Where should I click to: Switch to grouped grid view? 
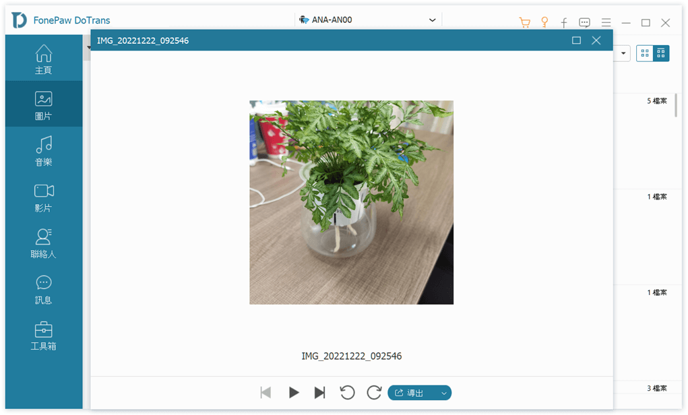pyautogui.click(x=661, y=53)
